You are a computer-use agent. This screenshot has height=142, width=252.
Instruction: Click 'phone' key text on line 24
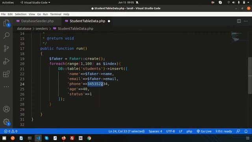click(75, 84)
